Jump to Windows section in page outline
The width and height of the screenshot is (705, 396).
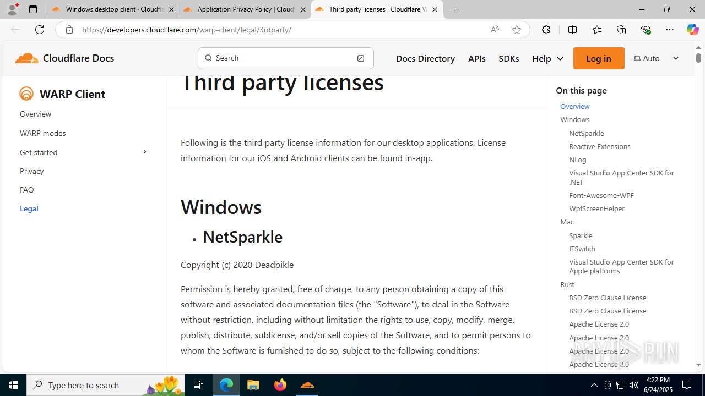[x=574, y=119]
